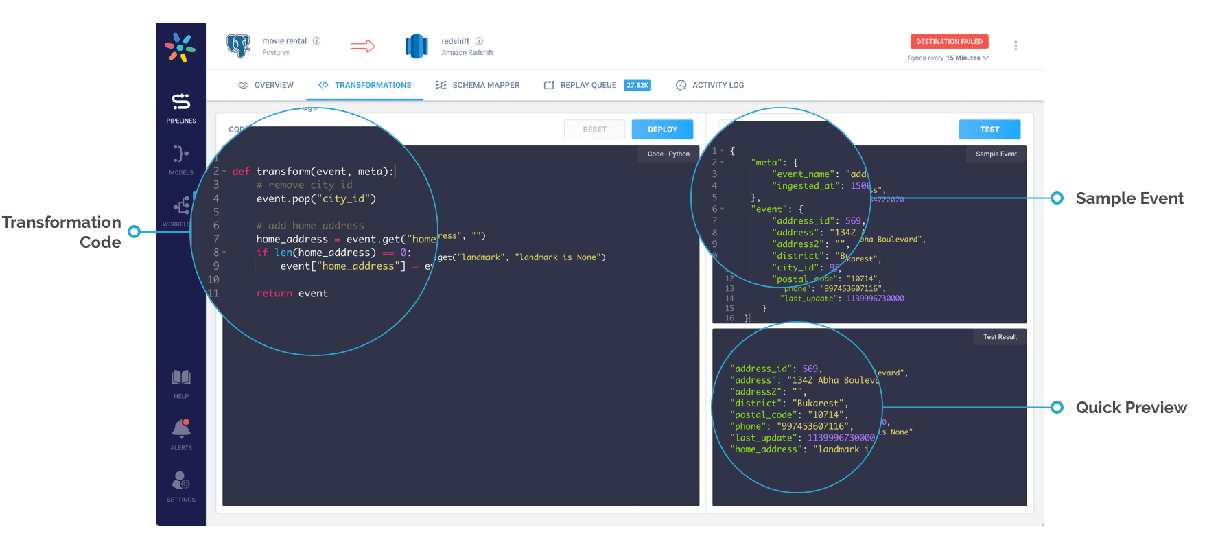Click the Test Result label tag
The image size is (1231, 549).
pyautogui.click(x=1000, y=337)
